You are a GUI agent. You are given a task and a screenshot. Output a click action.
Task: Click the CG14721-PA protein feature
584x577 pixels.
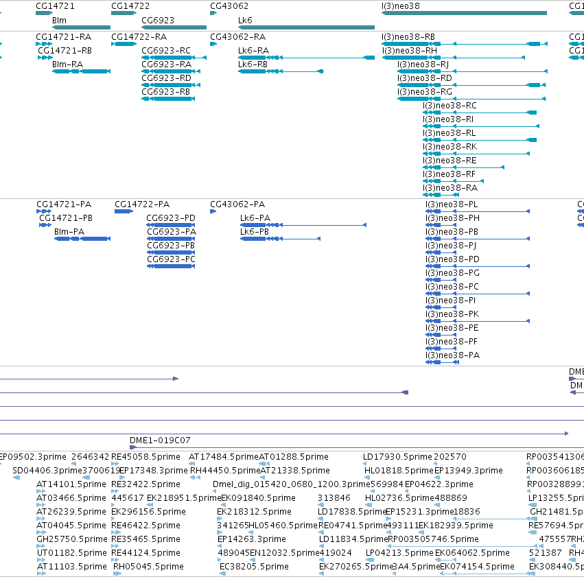[44, 211]
